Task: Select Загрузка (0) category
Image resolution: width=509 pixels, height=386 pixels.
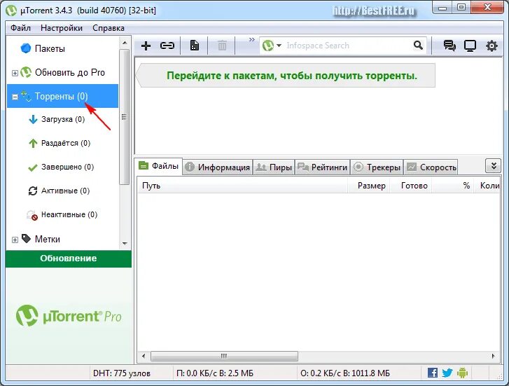Action: [x=63, y=119]
